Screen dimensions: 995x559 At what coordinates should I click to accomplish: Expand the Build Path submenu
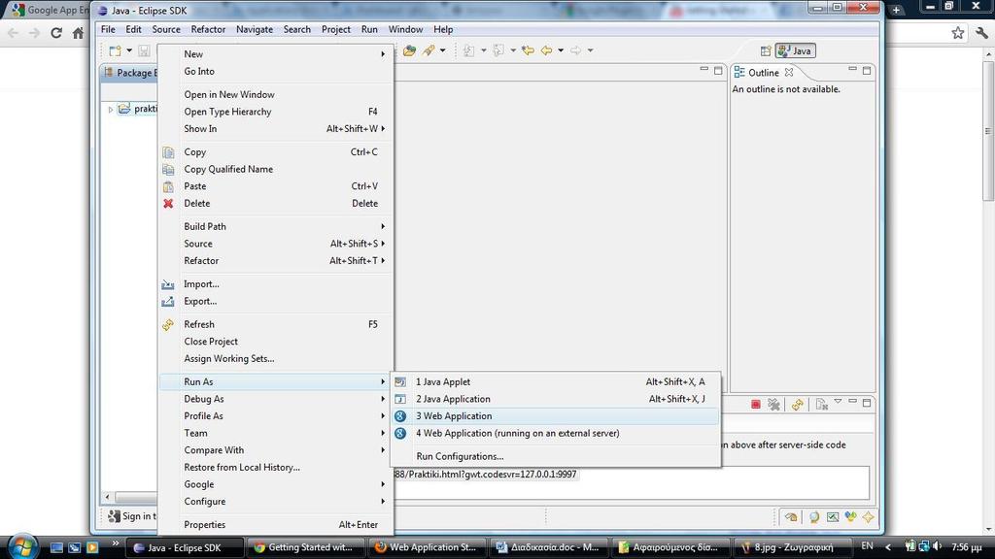pyautogui.click(x=275, y=226)
